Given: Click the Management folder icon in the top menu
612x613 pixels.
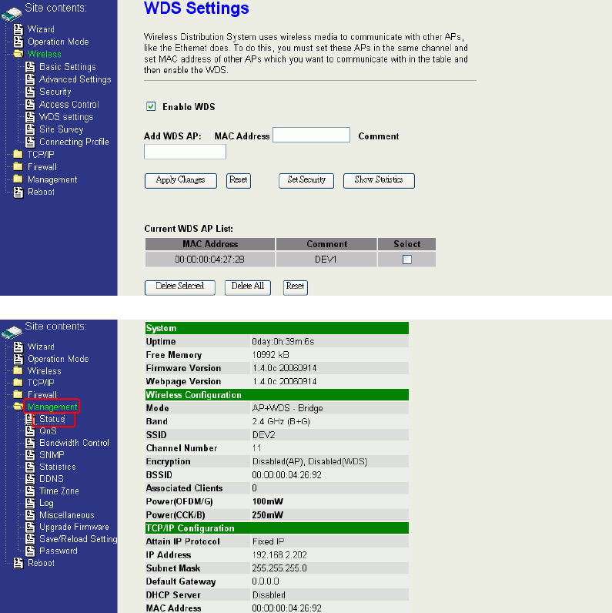Looking at the screenshot, I should coord(18,179).
